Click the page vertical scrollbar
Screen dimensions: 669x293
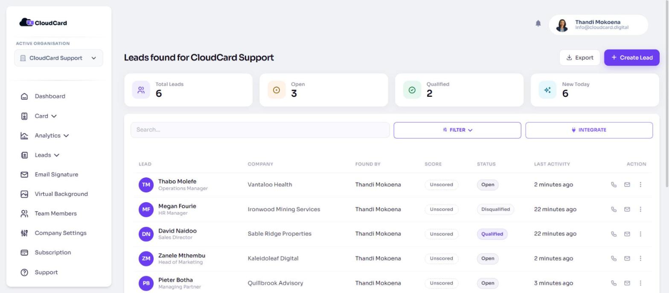pyautogui.click(x=666, y=94)
